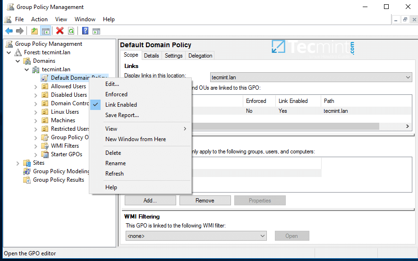Choose Edit... from the context menu
Image resolution: width=418 pixels, height=261 pixels.
(x=112, y=84)
